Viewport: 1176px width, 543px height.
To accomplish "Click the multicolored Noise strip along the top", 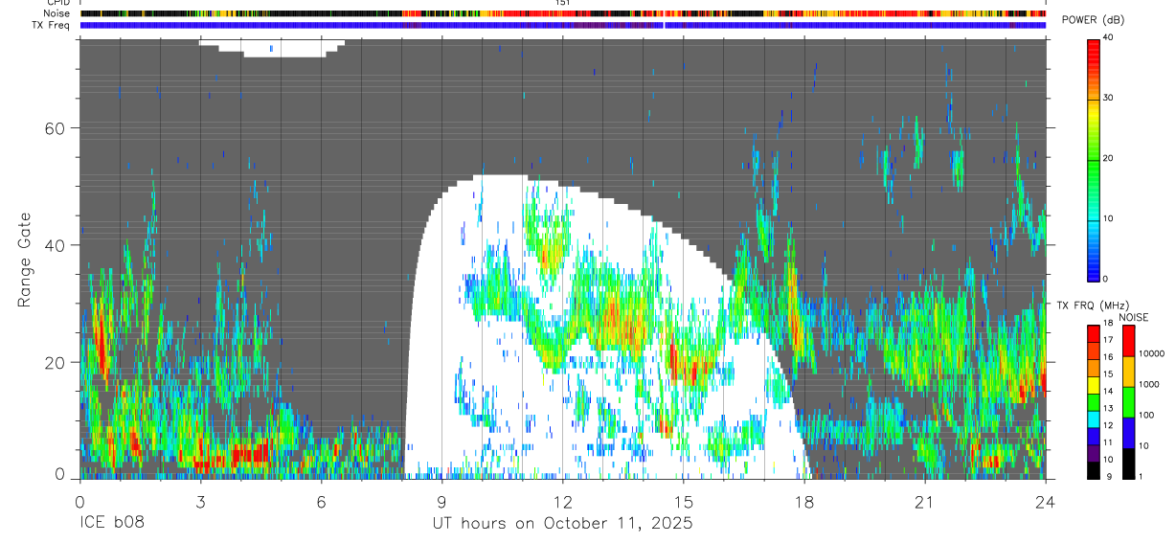I will (563, 13).
